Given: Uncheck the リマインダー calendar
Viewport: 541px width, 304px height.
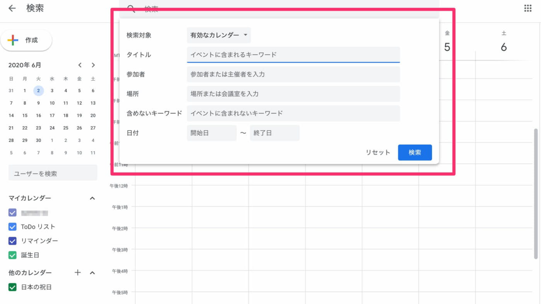Looking at the screenshot, I should (12, 241).
